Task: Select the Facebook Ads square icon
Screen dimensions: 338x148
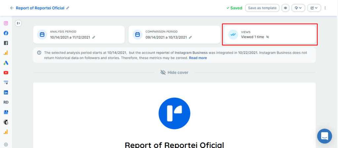Action: (x=6, y=43)
